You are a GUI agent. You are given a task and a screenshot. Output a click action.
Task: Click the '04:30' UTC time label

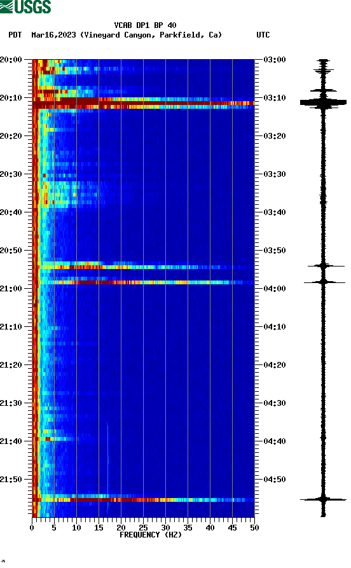point(275,403)
